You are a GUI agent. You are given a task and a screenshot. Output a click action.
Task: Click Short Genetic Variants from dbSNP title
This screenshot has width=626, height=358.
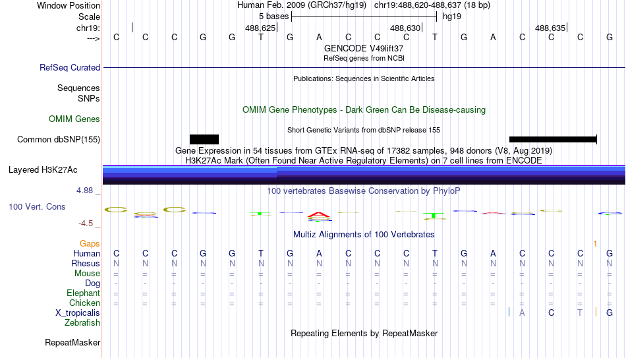pyautogui.click(x=364, y=131)
